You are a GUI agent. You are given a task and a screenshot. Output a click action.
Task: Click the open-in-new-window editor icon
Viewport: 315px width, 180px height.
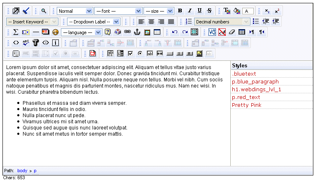click(x=16, y=11)
